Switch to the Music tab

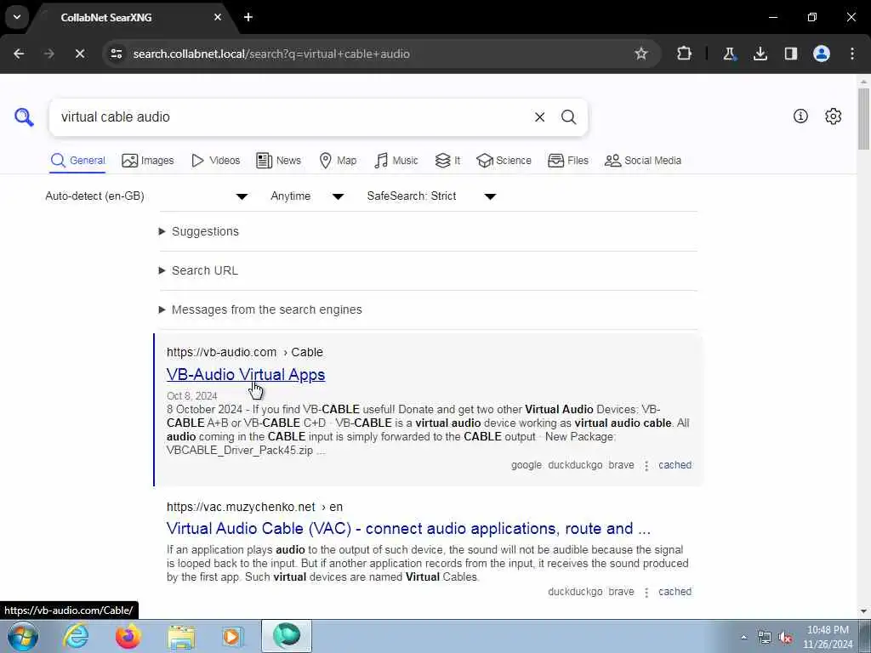click(x=396, y=161)
